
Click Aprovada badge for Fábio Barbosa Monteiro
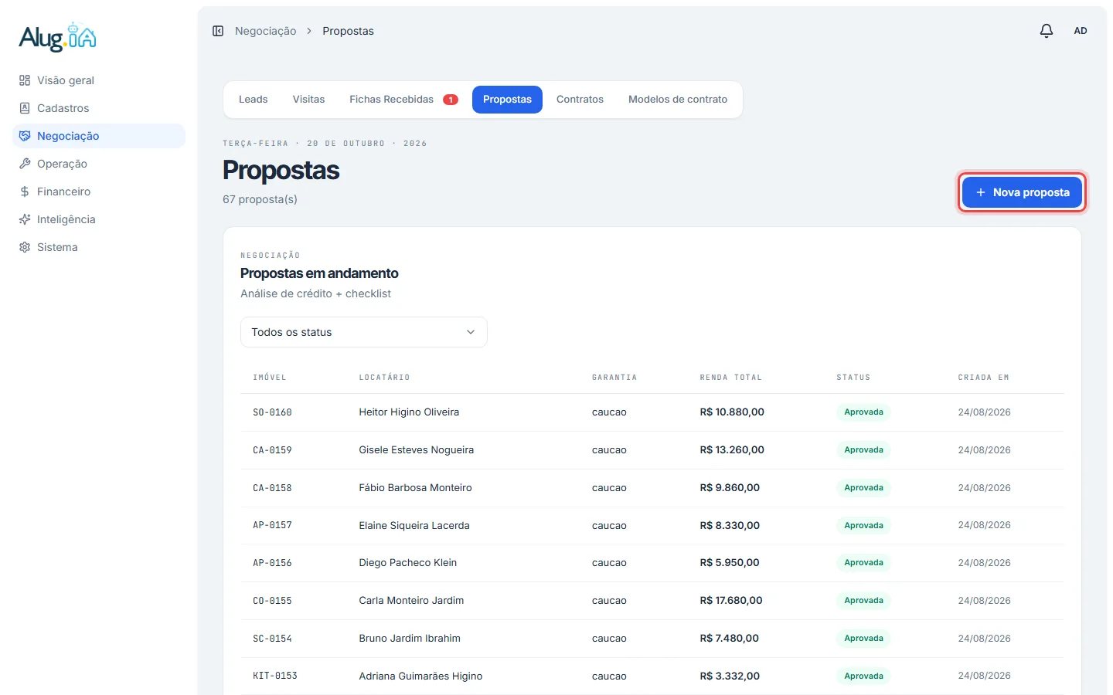[863, 488]
